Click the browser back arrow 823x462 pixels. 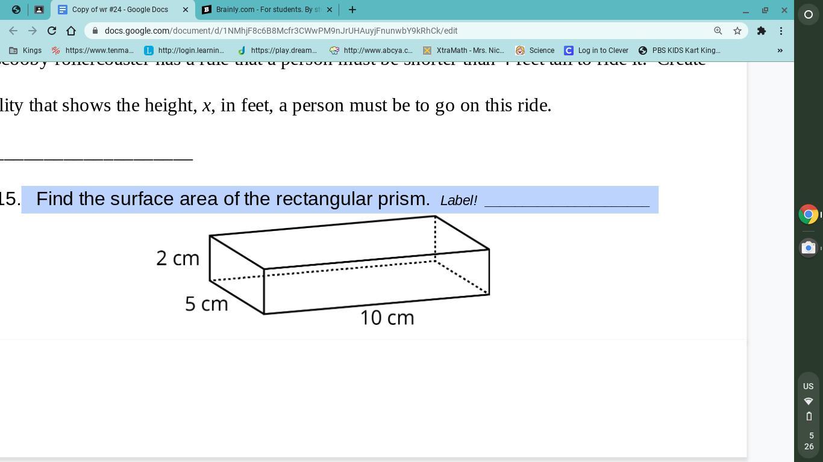click(x=13, y=31)
